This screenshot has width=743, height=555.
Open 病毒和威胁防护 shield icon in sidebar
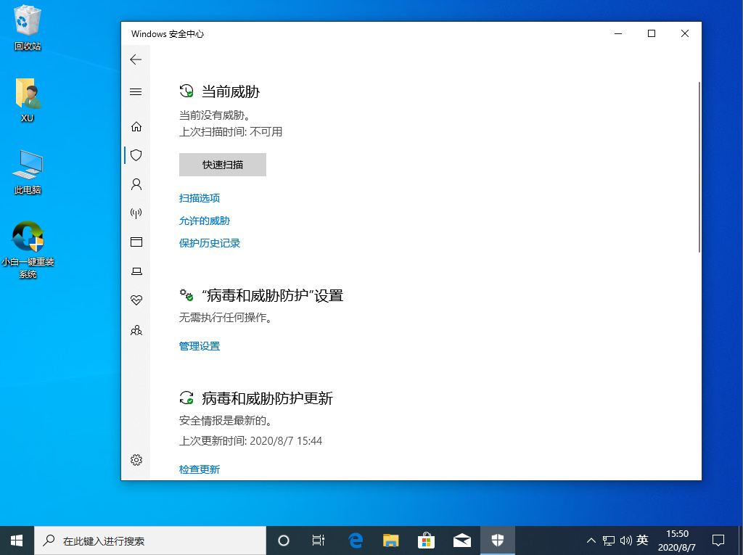click(136, 155)
